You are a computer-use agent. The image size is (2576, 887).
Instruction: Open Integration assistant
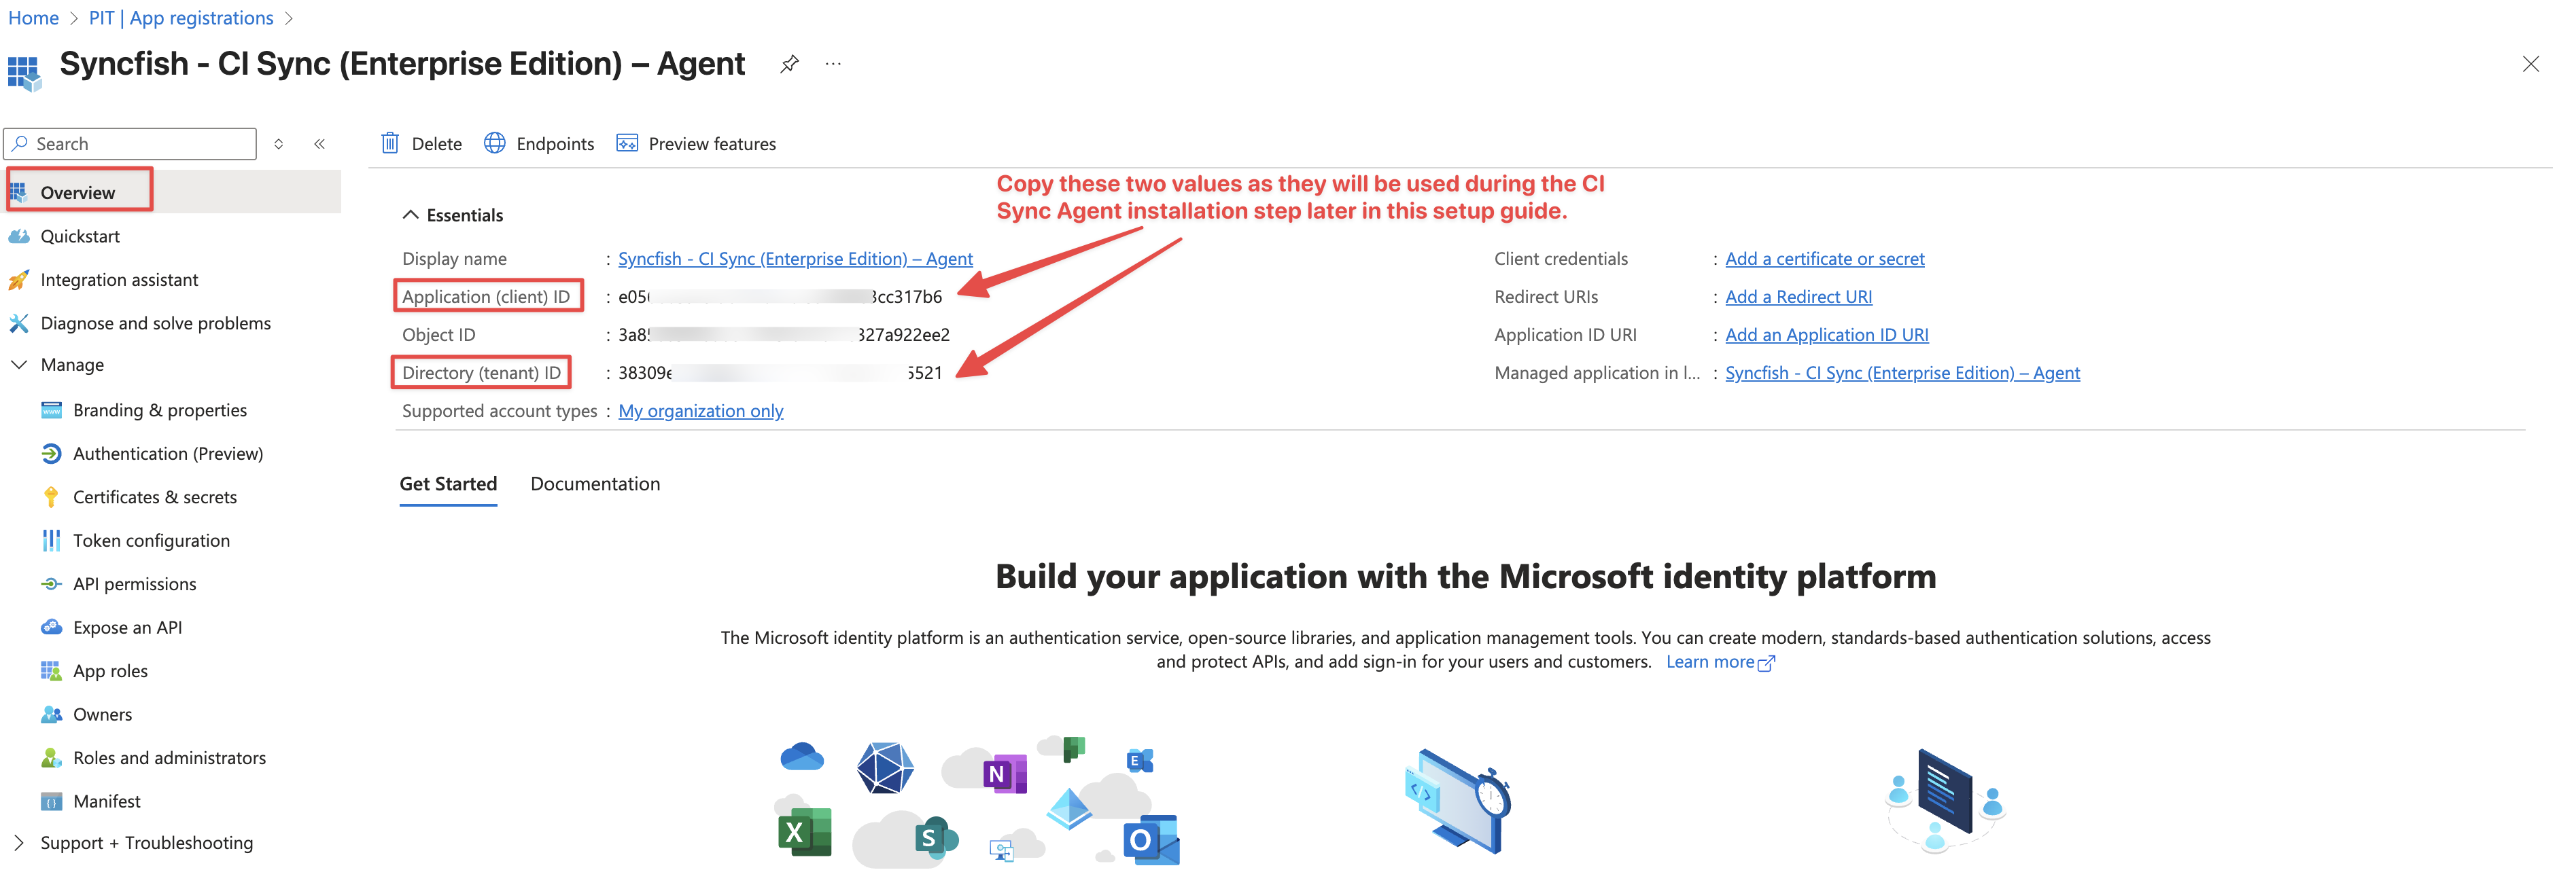(119, 280)
